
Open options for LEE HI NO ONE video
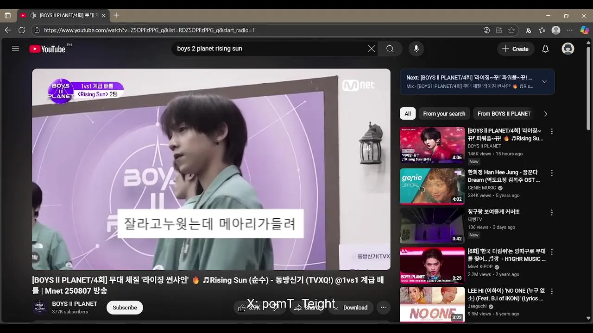point(552,291)
